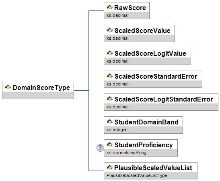220x181 pixels.
Task: Click the ScaledScoreStandardError element icon
Action: [109, 76]
